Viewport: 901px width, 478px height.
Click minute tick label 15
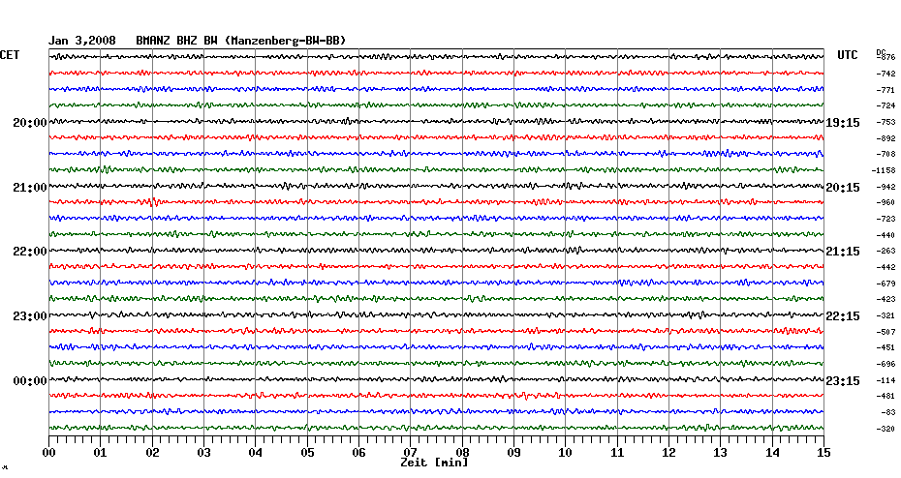click(823, 453)
